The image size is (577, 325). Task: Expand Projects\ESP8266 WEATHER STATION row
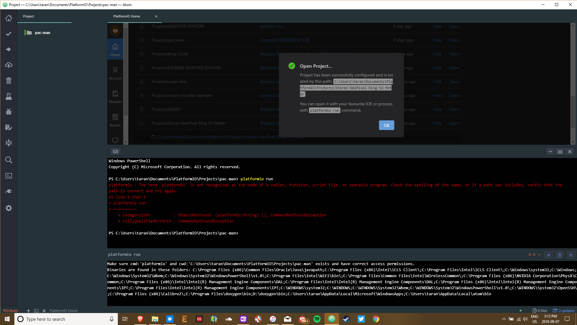tap(142, 68)
